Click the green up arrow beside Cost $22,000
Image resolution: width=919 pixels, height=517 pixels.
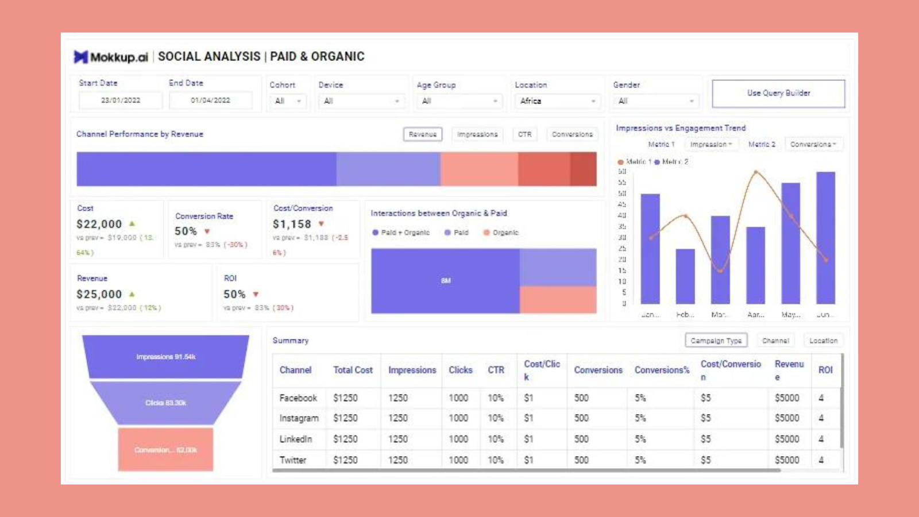tap(132, 223)
